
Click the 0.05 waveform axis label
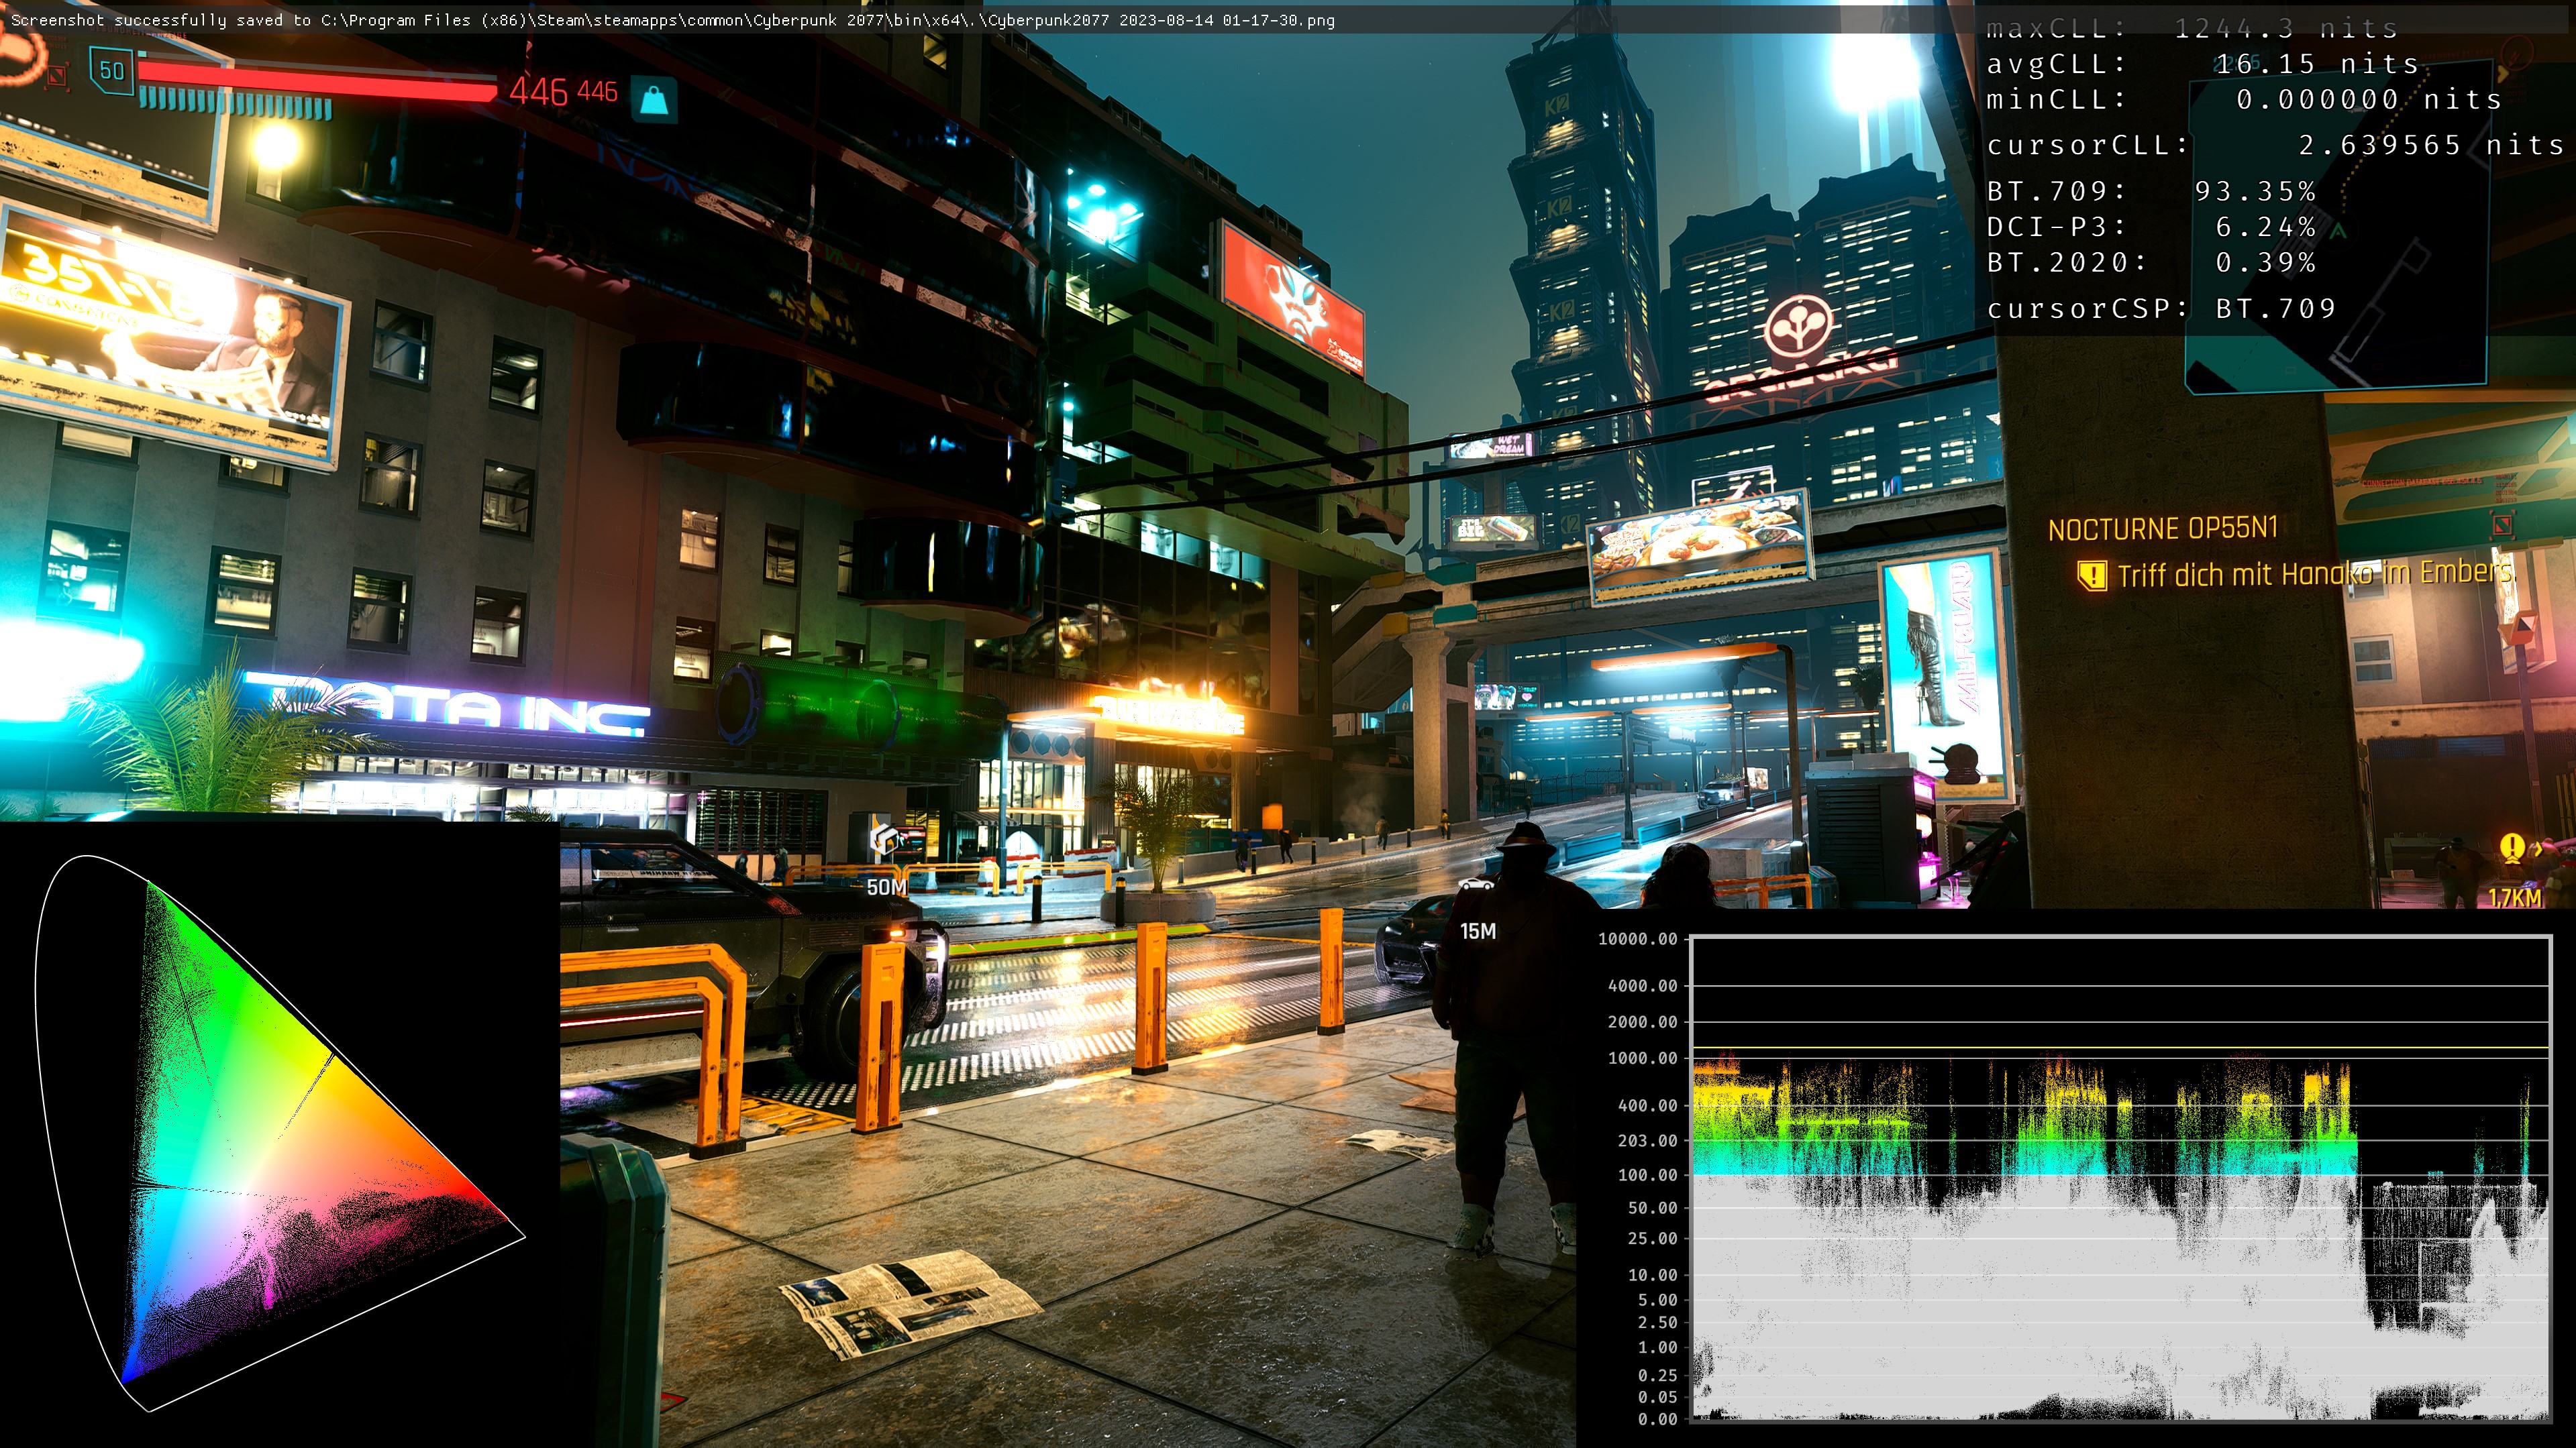pyautogui.click(x=1657, y=1397)
